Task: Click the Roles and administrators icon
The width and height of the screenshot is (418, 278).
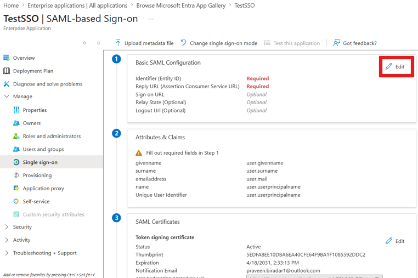Action: pos(16,136)
